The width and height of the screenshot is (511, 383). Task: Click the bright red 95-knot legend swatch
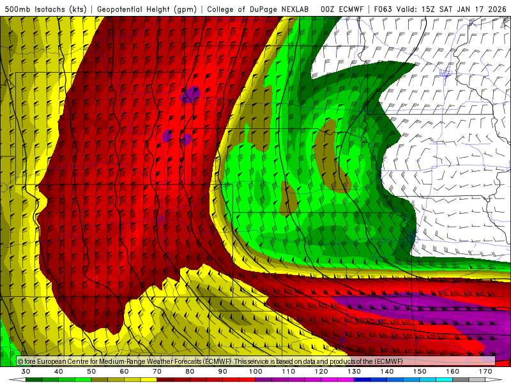[247, 380]
